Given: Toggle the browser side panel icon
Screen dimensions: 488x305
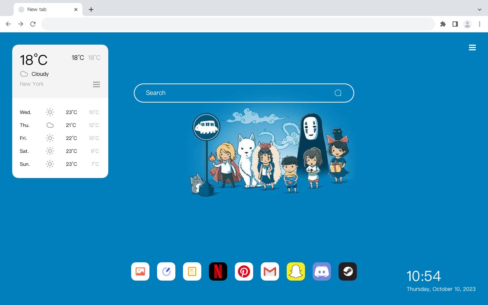Looking at the screenshot, I should click(x=455, y=24).
